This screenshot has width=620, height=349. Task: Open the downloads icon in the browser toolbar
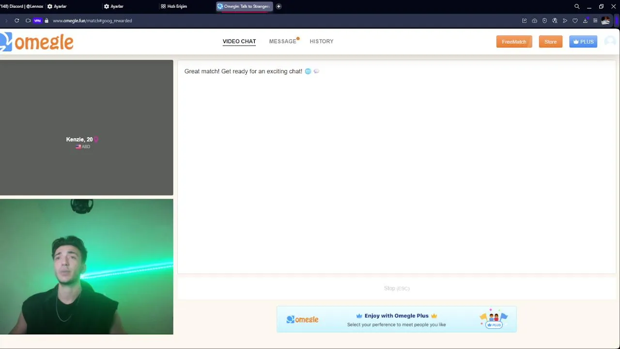(x=585, y=20)
